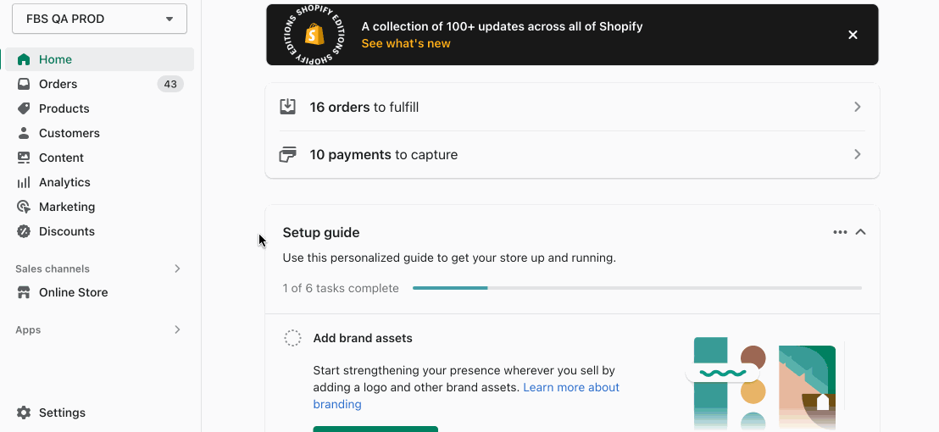The height and width of the screenshot is (432, 939).
Task: Open Settings with the gear icon
Action: (x=24, y=413)
